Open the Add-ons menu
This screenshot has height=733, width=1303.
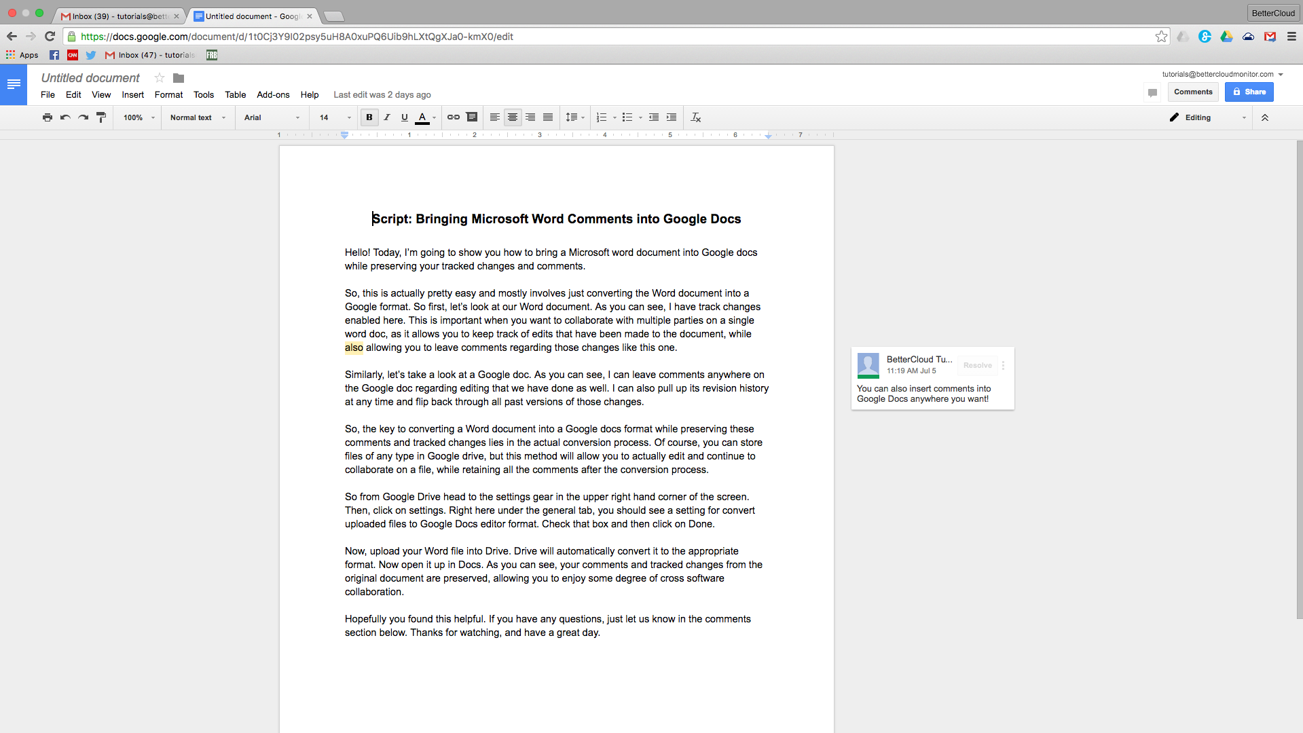pyautogui.click(x=273, y=94)
